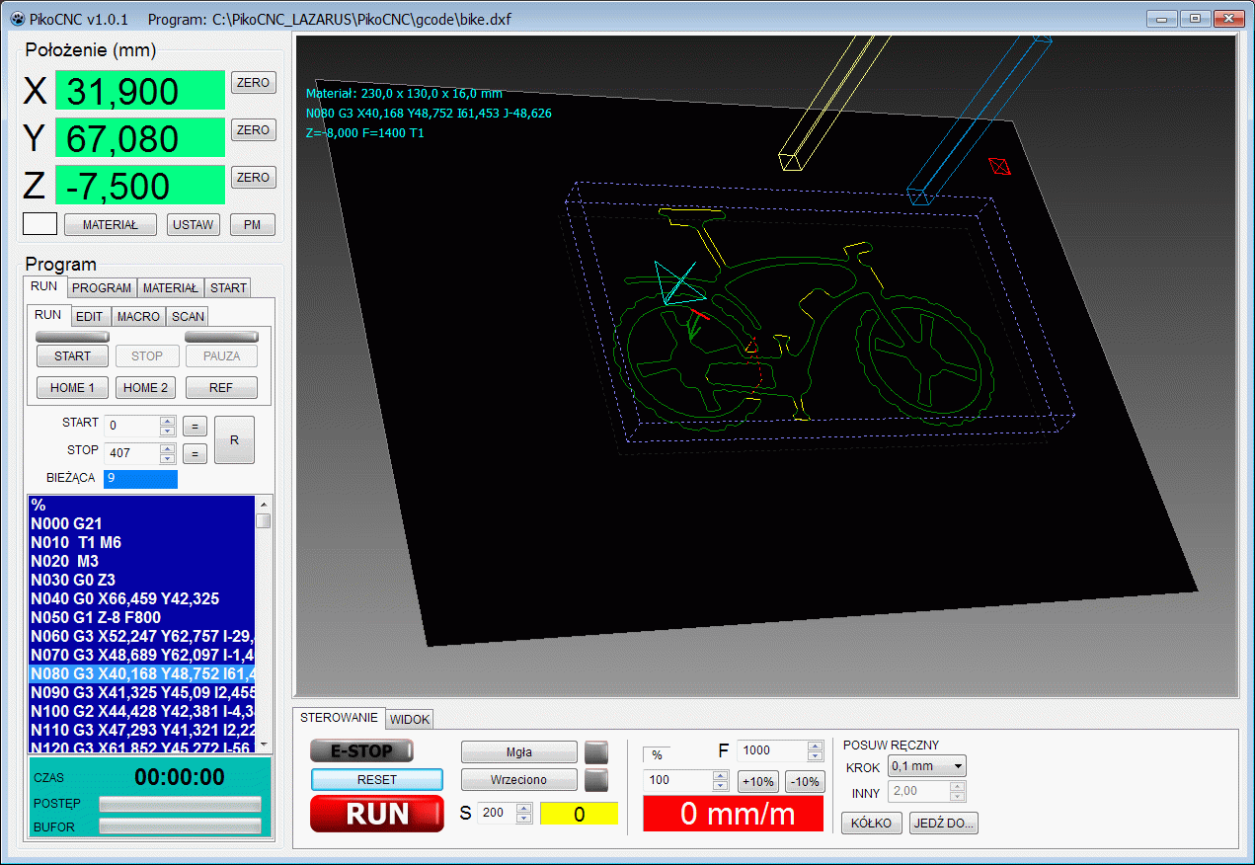Open the KROK step size dropdown

927,766
